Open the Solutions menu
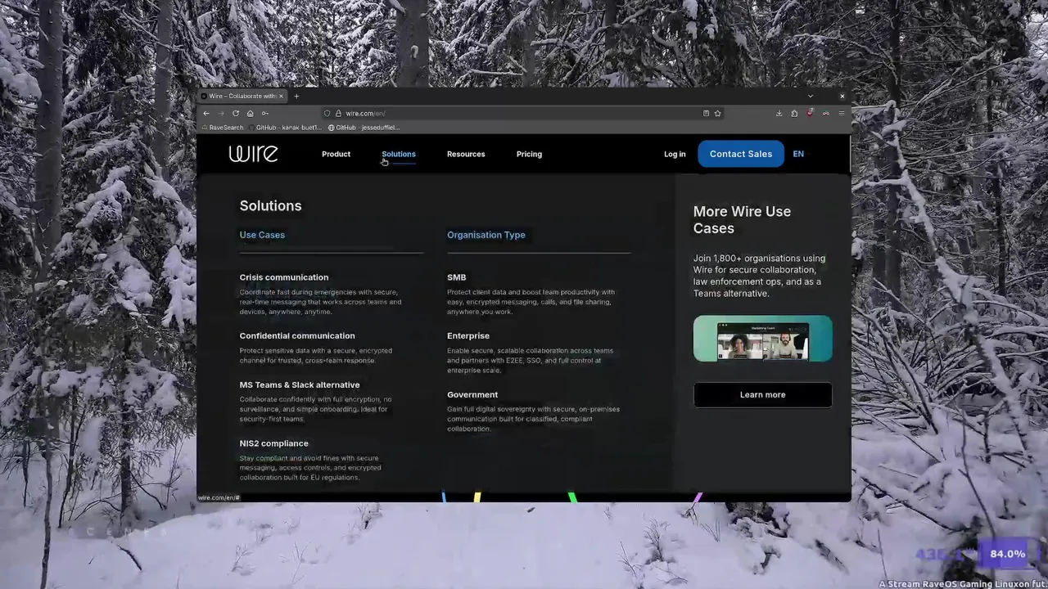The height and width of the screenshot is (589, 1048). [399, 154]
